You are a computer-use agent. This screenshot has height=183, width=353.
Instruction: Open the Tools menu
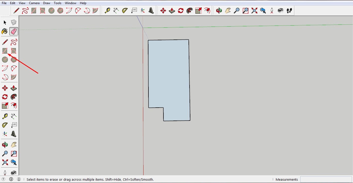coord(58,3)
